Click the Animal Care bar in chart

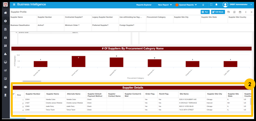coord(78,61)
